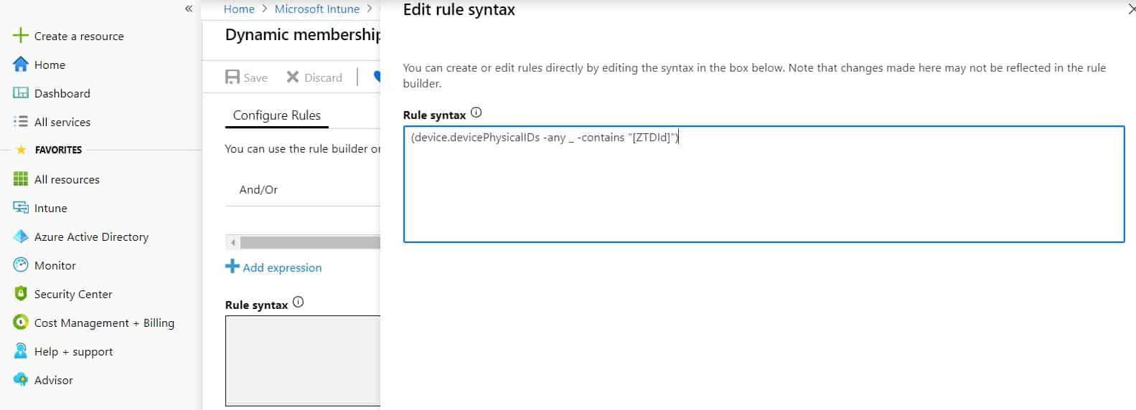The image size is (1136, 410).
Task: Open the Dashboard sidebar item
Action: coord(62,93)
